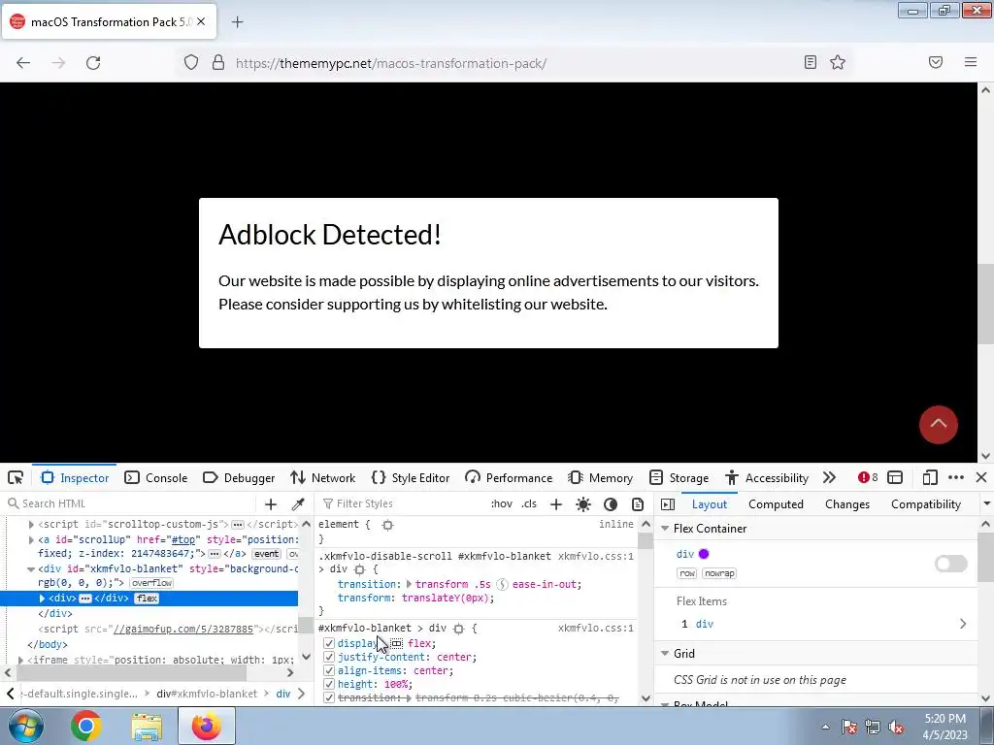The width and height of the screenshot is (994, 745).
Task: Open the Performance tab
Action: point(509,477)
